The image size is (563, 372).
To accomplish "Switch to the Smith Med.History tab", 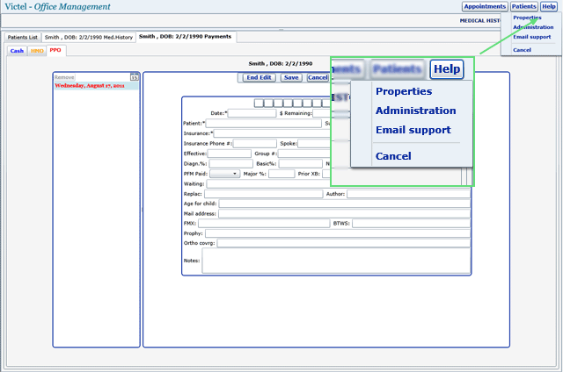I will coord(89,37).
